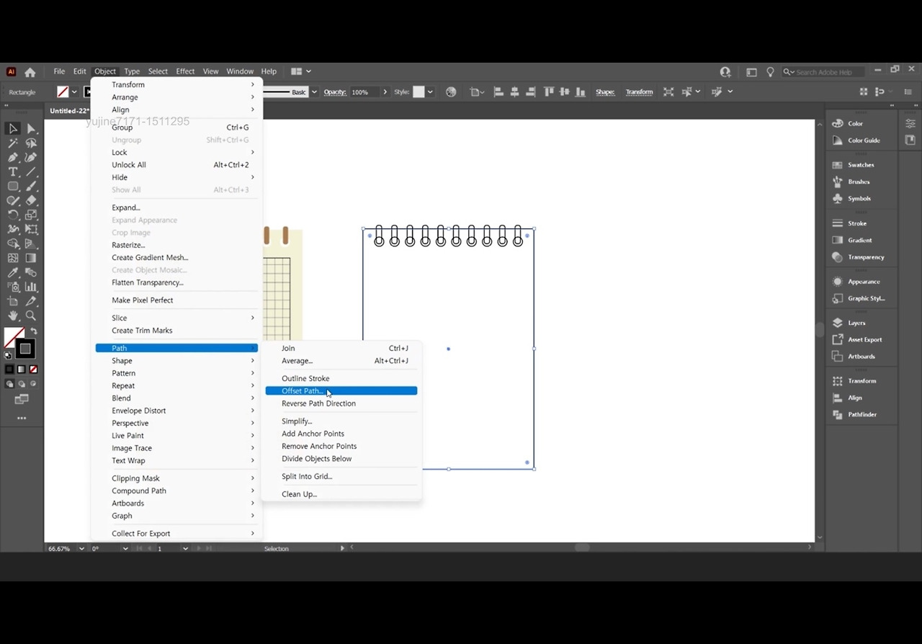Open the Appearance panel
Screen dimensions: 922x644
(x=863, y=282)
